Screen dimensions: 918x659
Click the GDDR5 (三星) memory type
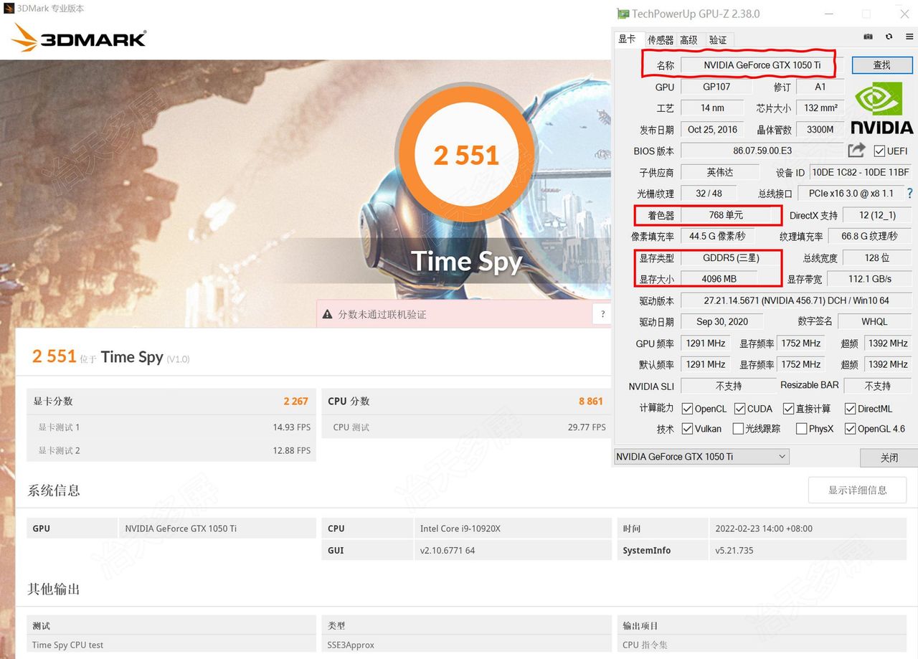(x=730, y=258)
